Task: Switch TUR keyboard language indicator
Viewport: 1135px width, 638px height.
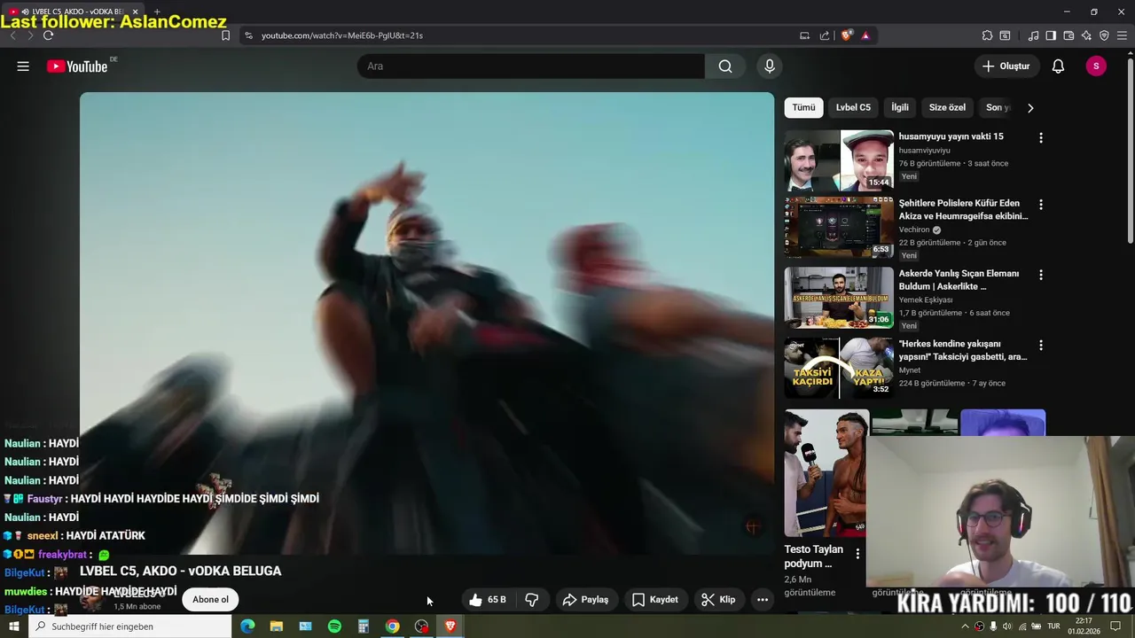Action: [1053, 626]
